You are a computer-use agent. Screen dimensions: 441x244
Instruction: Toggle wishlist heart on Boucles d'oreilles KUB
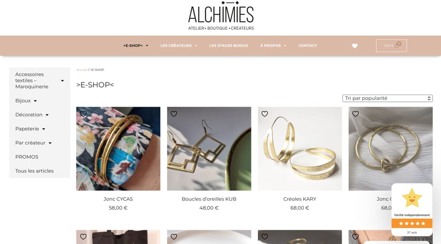click(x=174, y=114)
